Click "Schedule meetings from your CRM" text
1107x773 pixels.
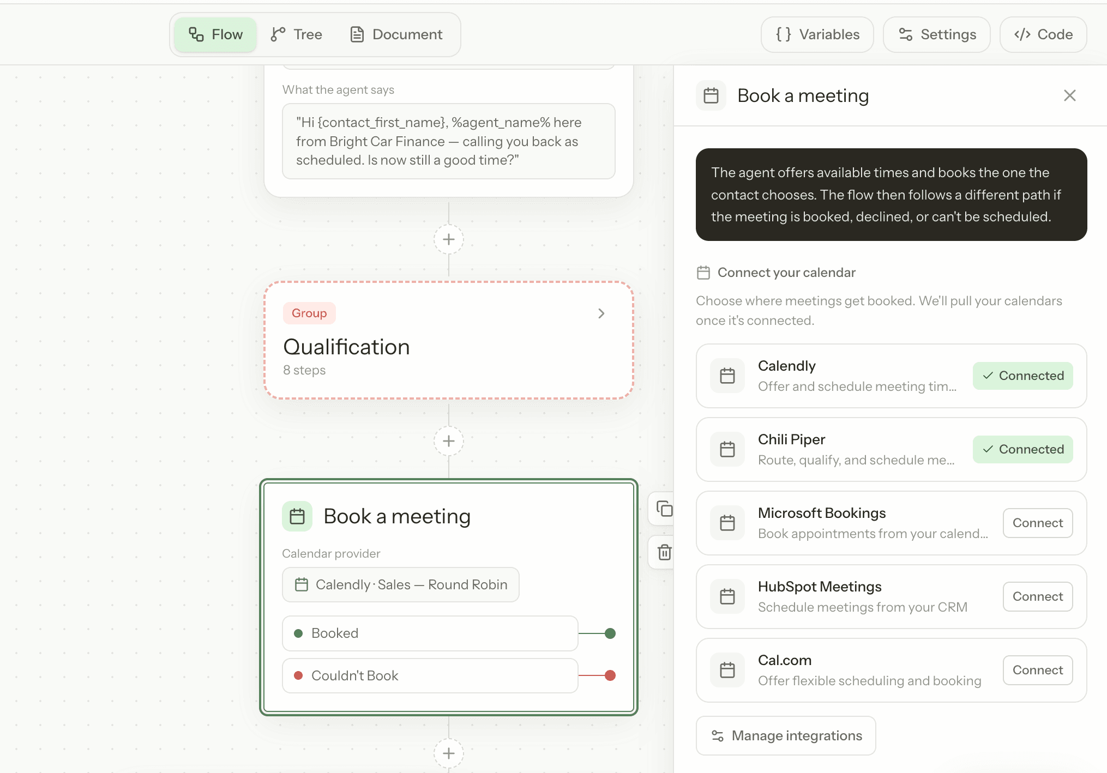863,607
